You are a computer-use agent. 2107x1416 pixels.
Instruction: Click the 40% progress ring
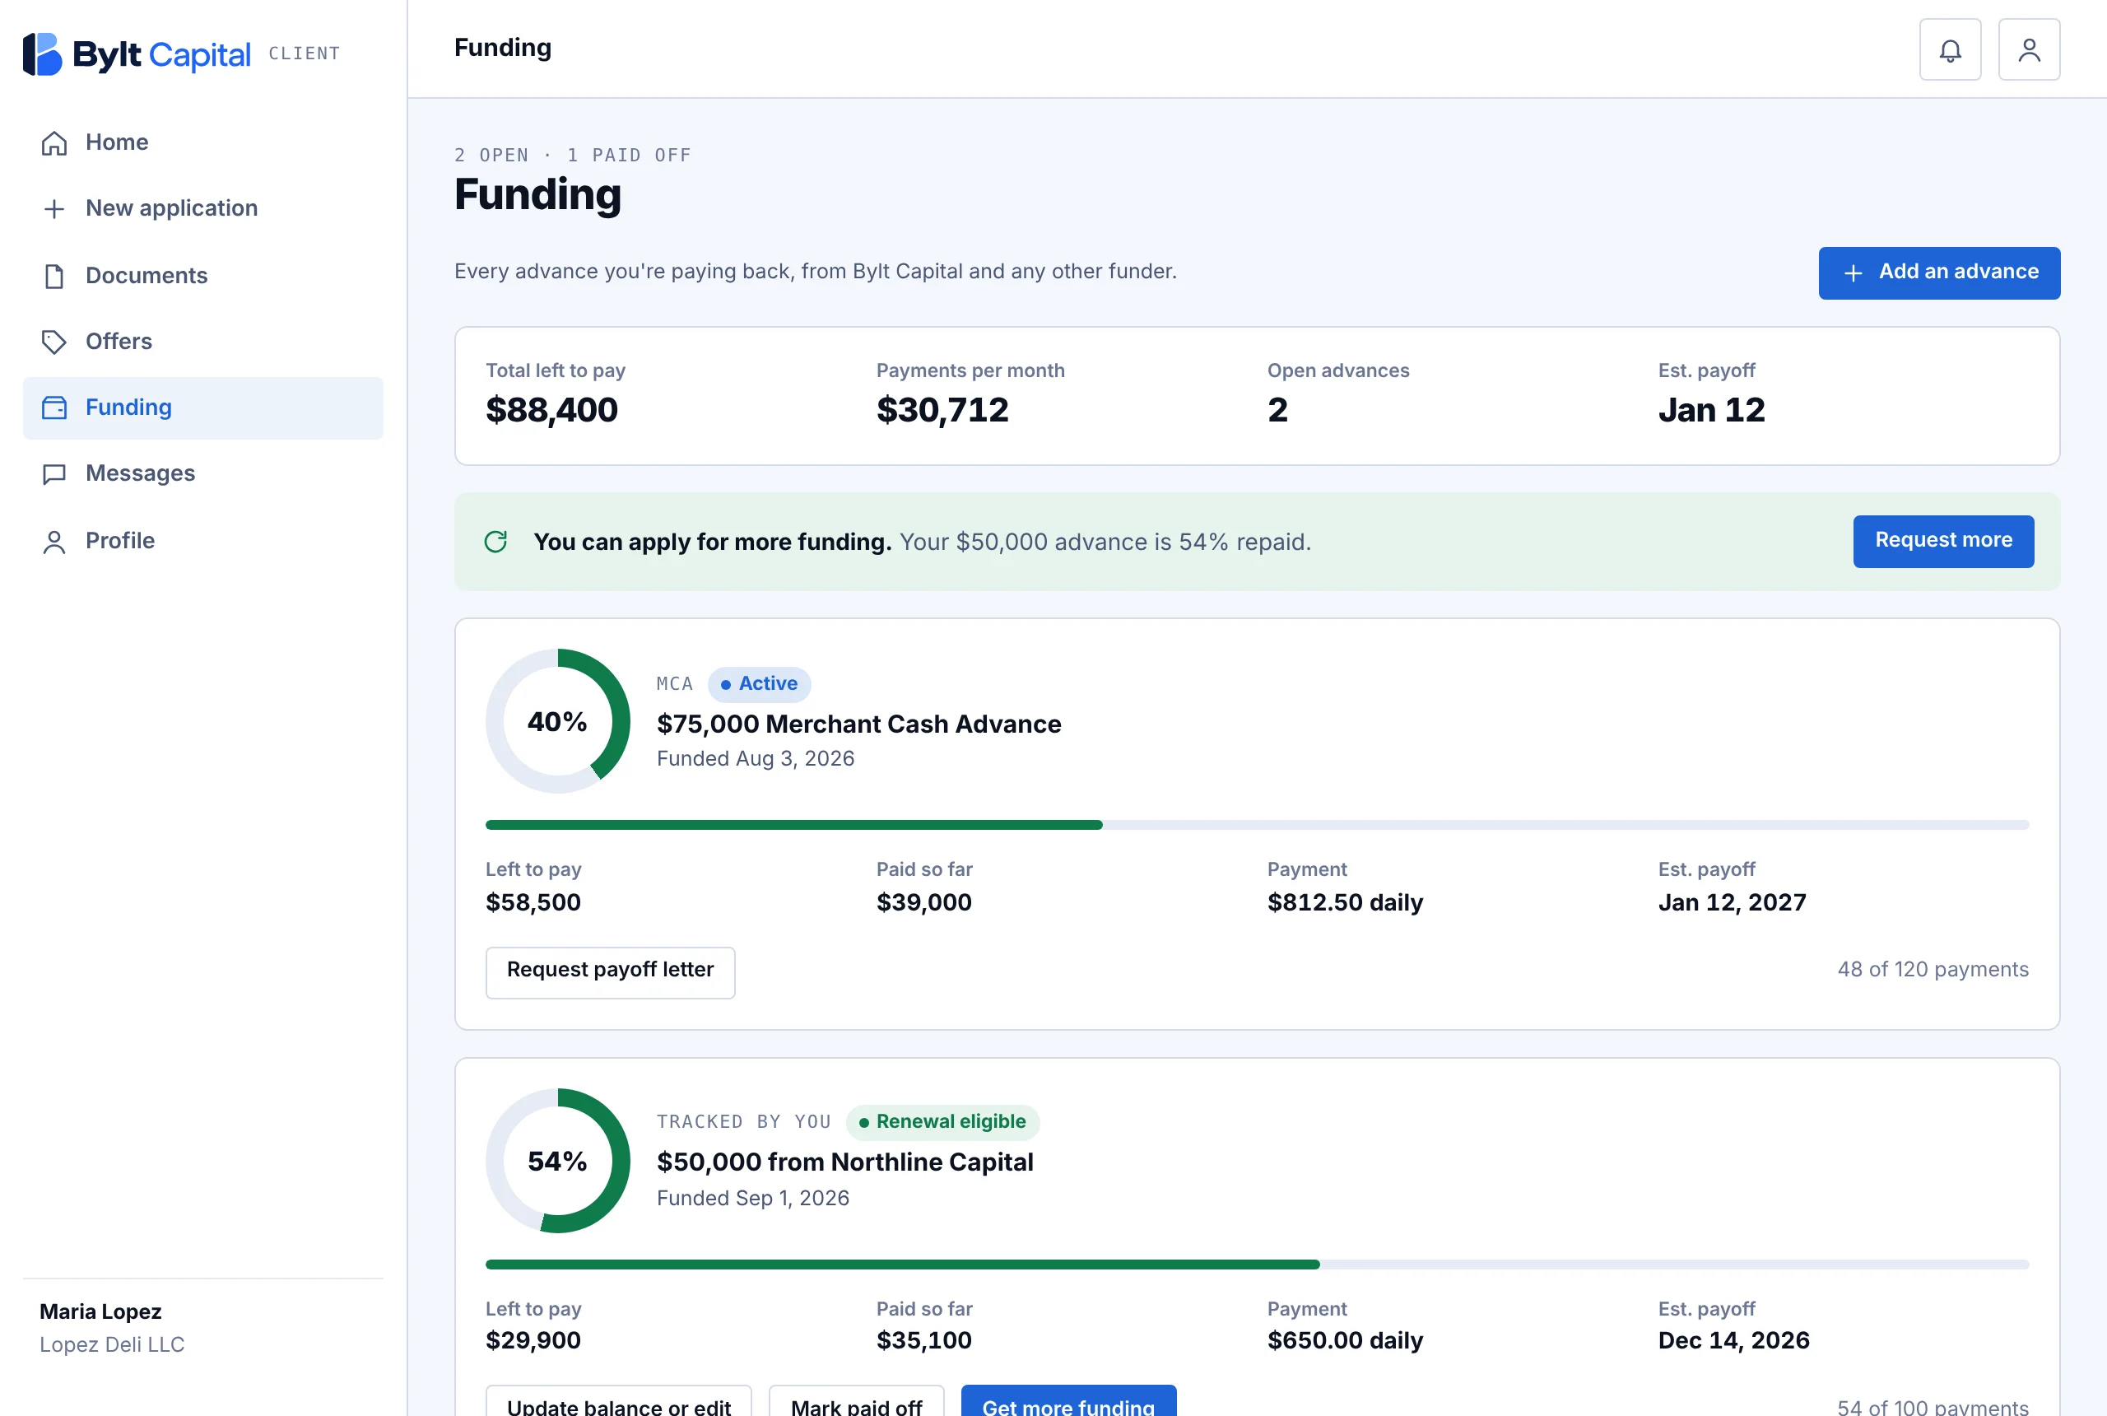[558, 720]
